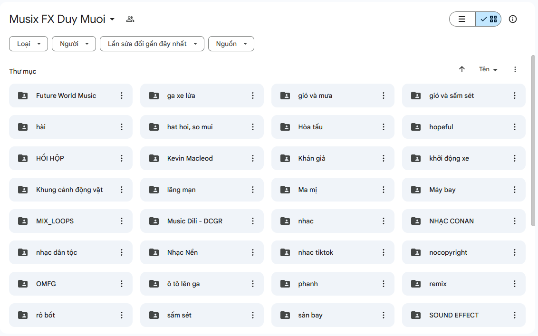The height and width of the screenshot is (336, 538).
Task: Open more options for SOUND EFFECT folder
Action: coord(514,315)
